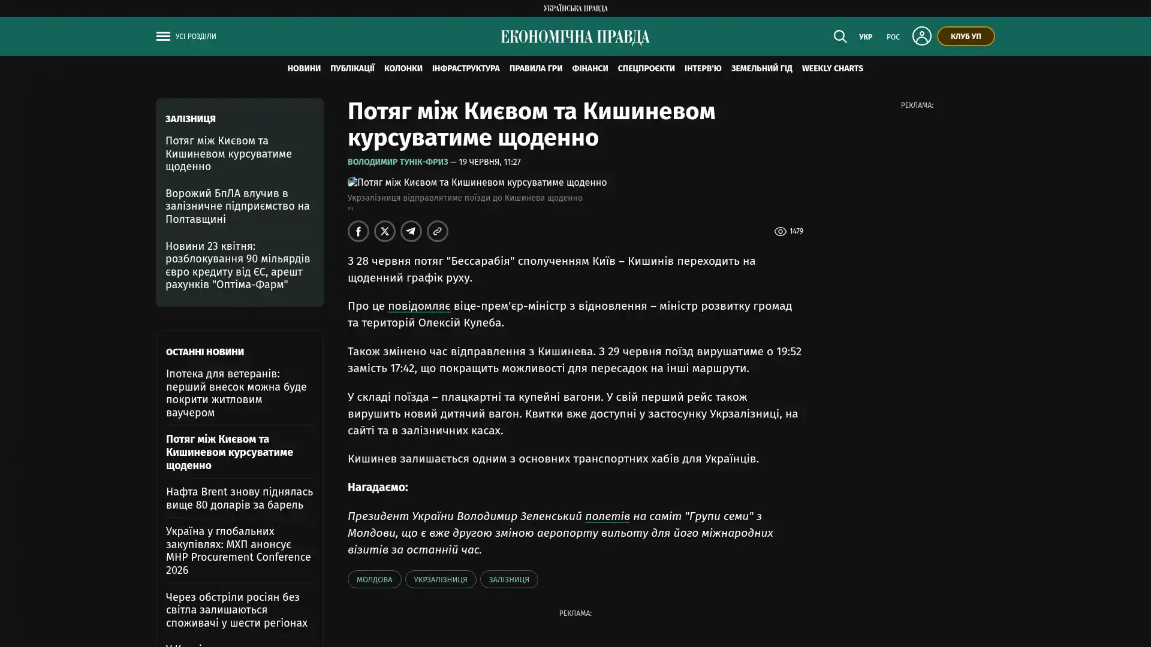This screenshot has height=647, width=1151.
Task: Share the article on Facebook
Action: coord(358,231)
